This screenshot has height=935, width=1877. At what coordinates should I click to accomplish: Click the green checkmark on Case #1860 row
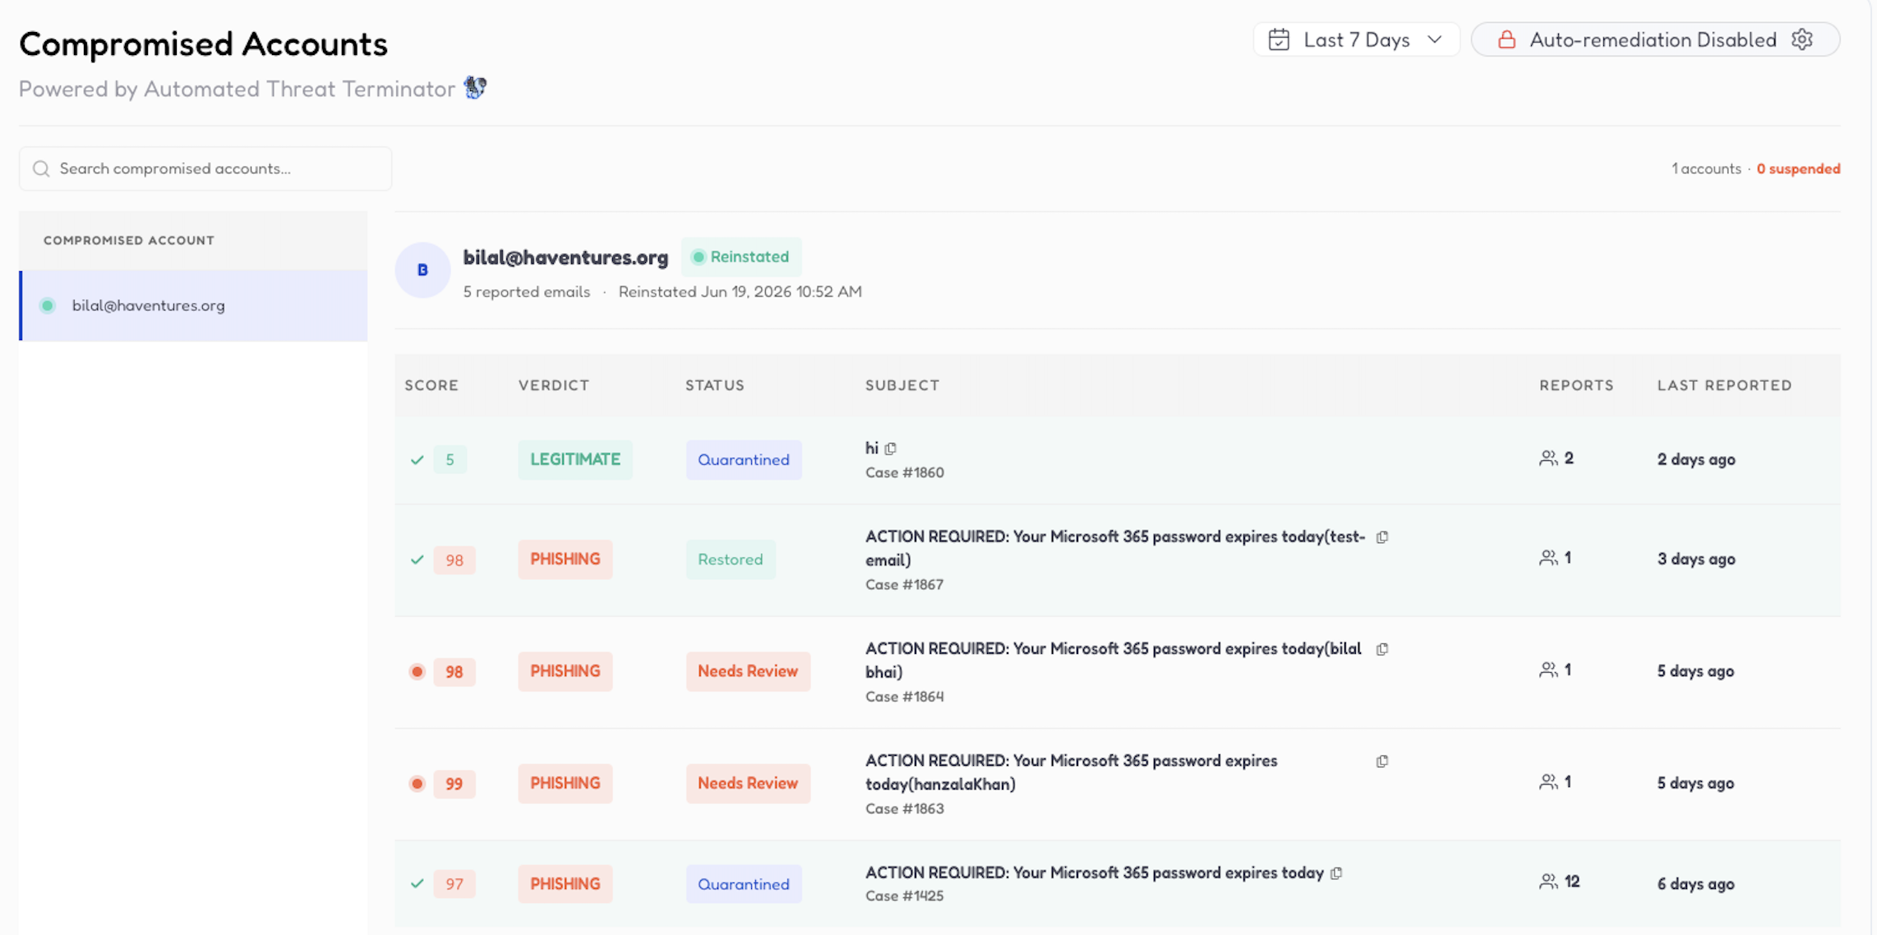(417, 460)
